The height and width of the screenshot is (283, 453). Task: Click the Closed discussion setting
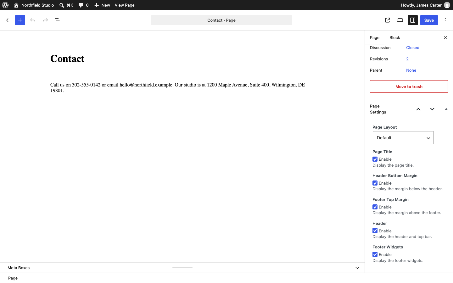coord(413,48)
